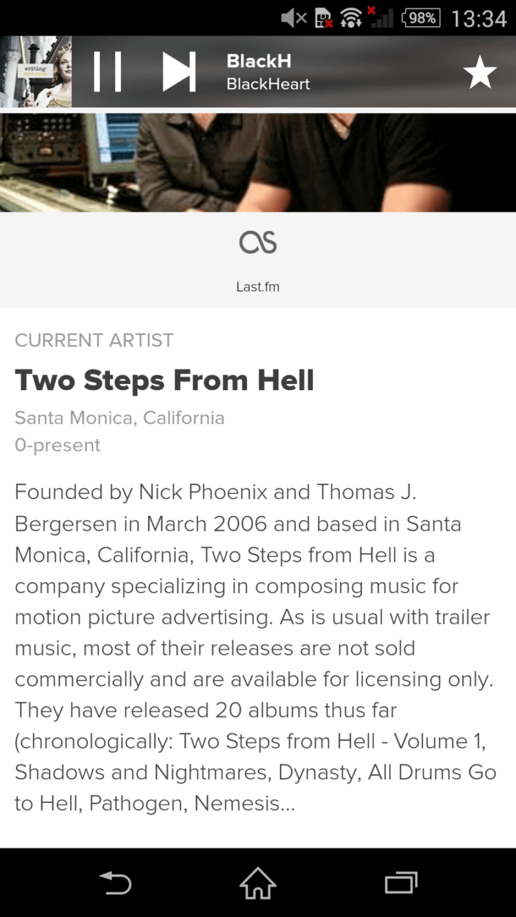Tap the CURRENT ARTIST section label
Image resolution: width=516 pixels, height=917 pixels.
pyautogui.click(x=94, y=340)
